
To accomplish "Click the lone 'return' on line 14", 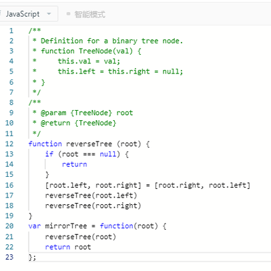I will 74,164.
